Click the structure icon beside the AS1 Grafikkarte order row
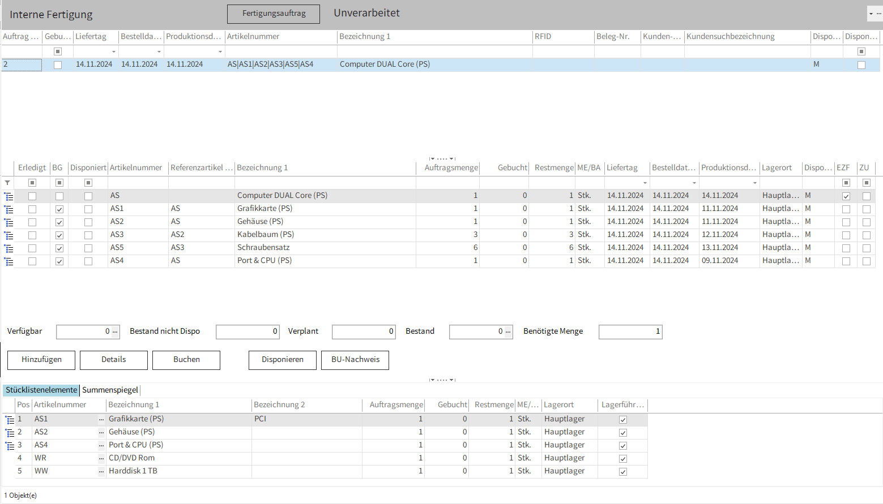This screenshot has height=504, width=883. point(9,209)
